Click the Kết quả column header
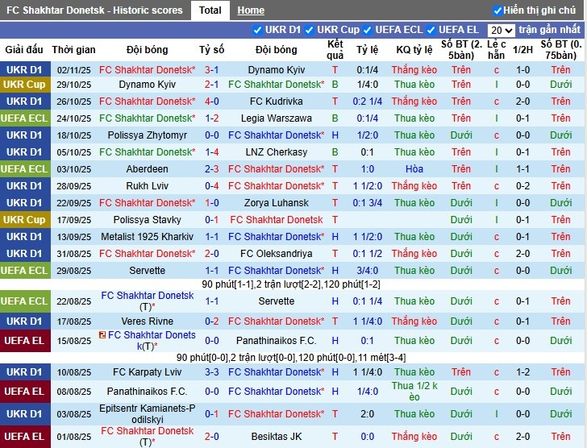Image resolution: width=587 pixels, height=448 pixels. [335, 50]
